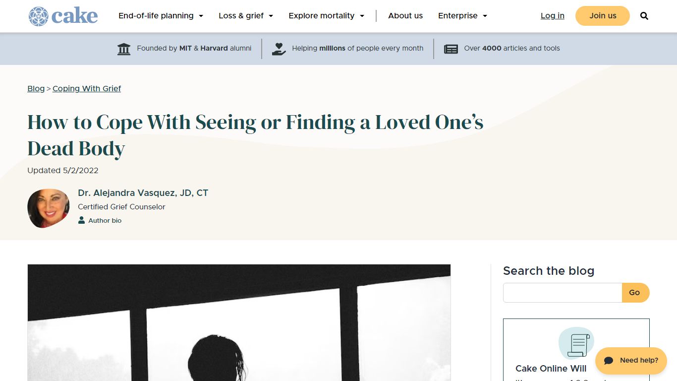Click the articles newspaper icon
677x381 pixels.
click(x=451, y=49)
